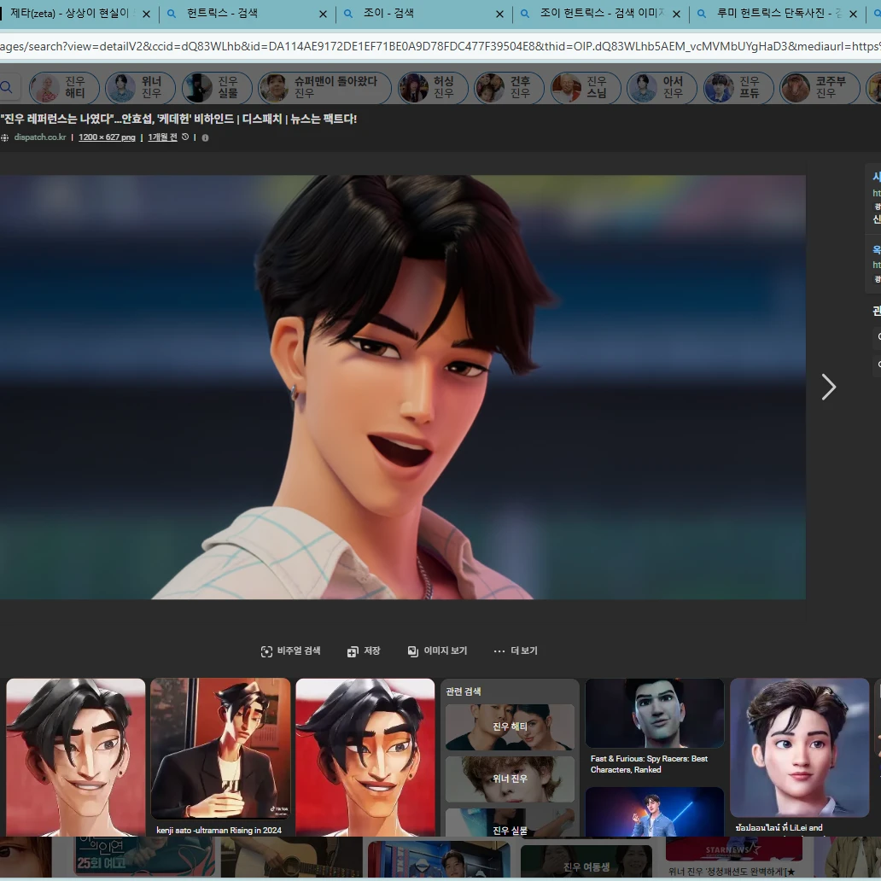Click the info circle icon in metadata row
Screen dimensions: 881x881
[x=205, y=137]
